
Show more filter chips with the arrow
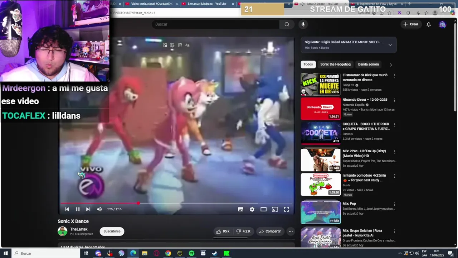[391, 65]
